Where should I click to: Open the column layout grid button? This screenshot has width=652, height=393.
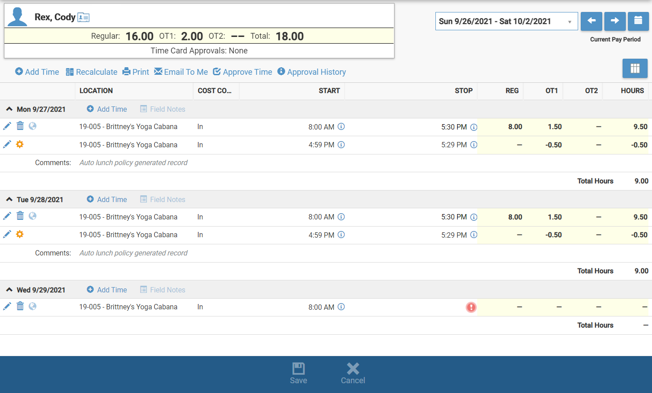635,69
